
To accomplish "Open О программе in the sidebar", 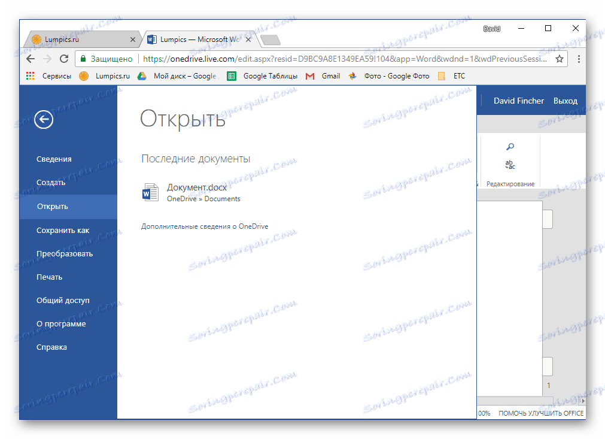I will (x=61, y=324).
